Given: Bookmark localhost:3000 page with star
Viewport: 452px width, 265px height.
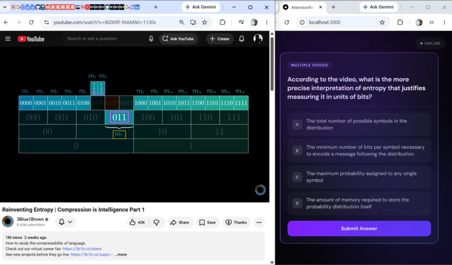Looking at the screenshot, I should pos(382,22).
